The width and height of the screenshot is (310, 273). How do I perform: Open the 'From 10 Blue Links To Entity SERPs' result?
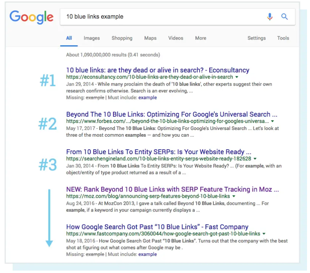pyautogui.click(x=159, y=152)
